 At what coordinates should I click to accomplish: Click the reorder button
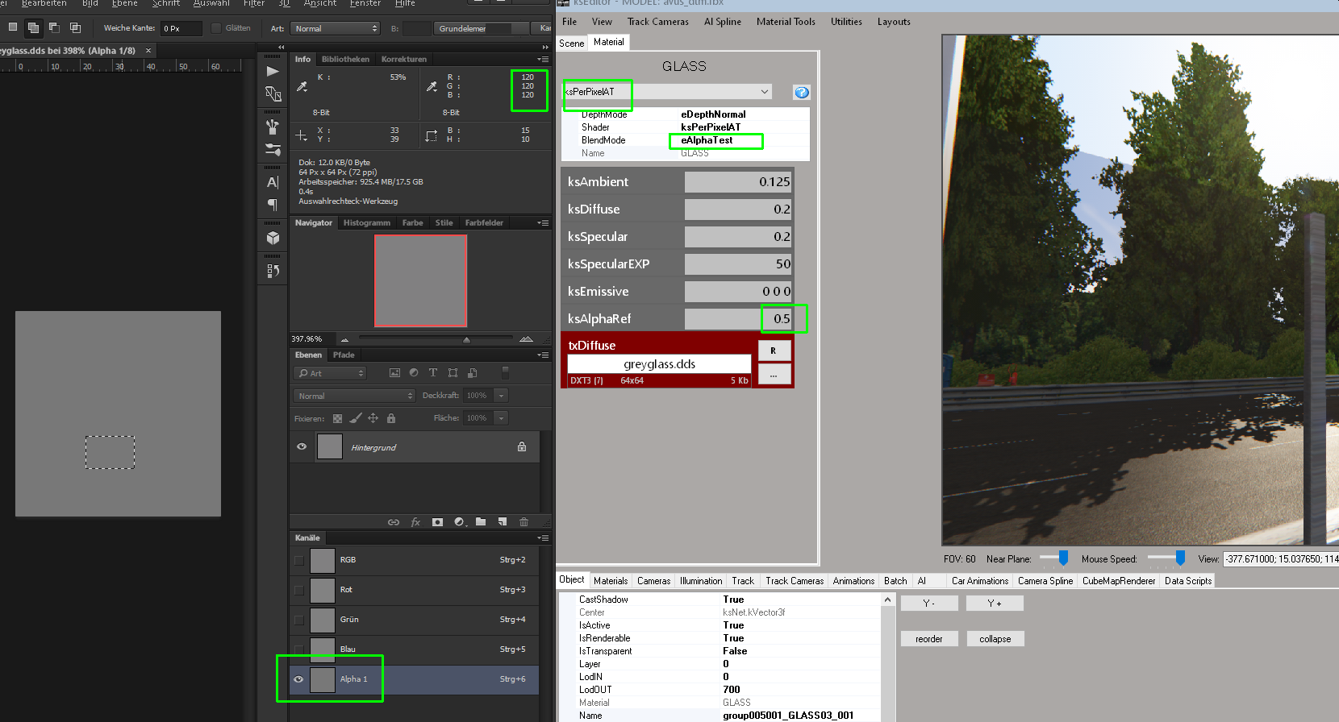point(929,639)
